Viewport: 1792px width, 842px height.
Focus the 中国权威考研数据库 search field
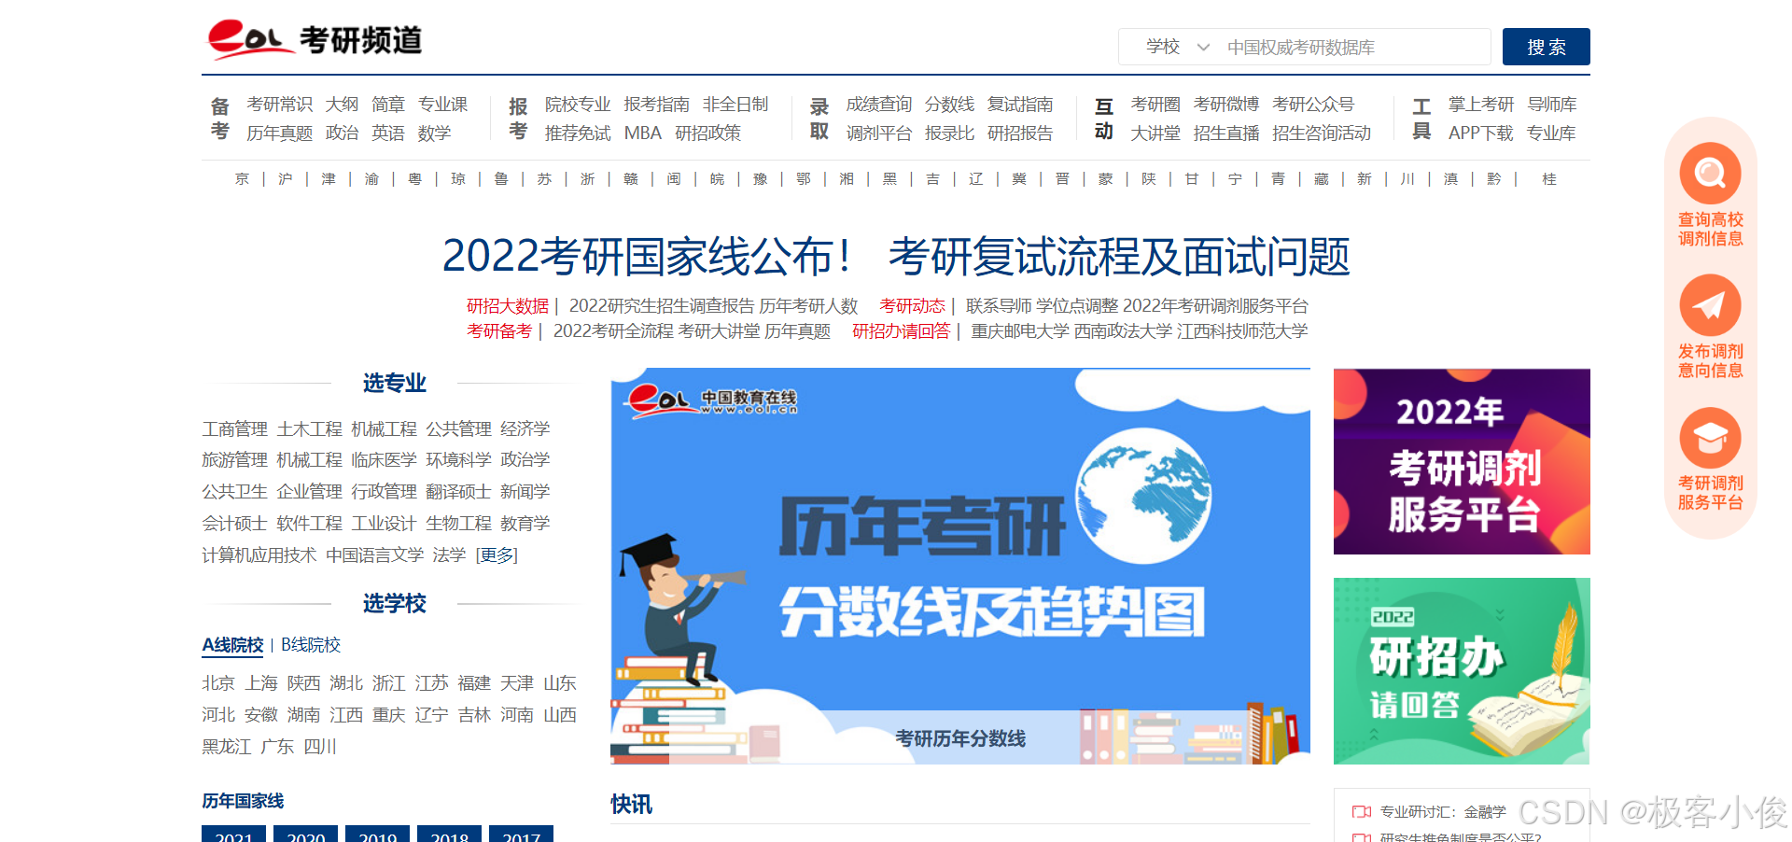coord(1353,47)
